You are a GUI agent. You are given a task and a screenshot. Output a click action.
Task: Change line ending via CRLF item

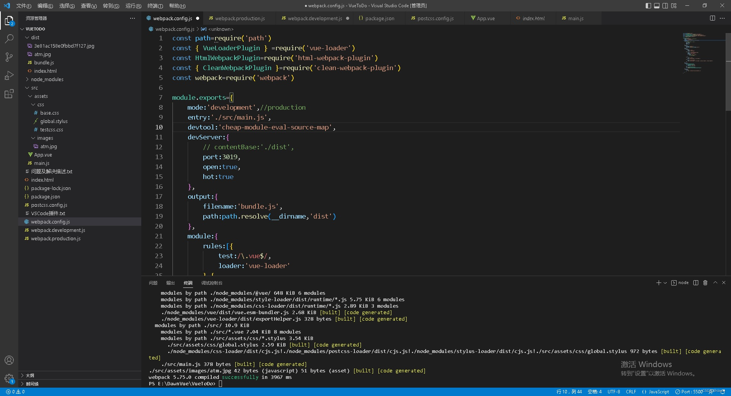coord(631,391)
